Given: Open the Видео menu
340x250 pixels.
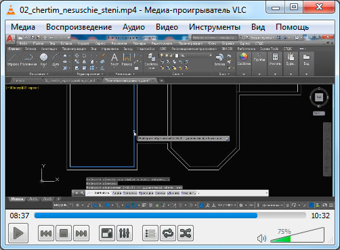Looking at the screenshot, I should [x=167, y=27].
